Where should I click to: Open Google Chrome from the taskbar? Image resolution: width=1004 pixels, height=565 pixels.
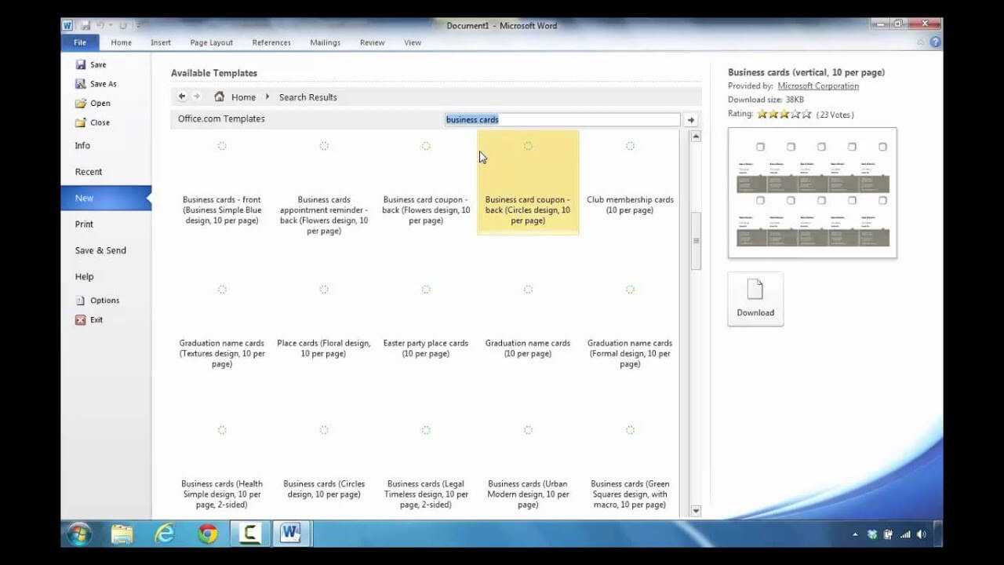pos(208,534)
